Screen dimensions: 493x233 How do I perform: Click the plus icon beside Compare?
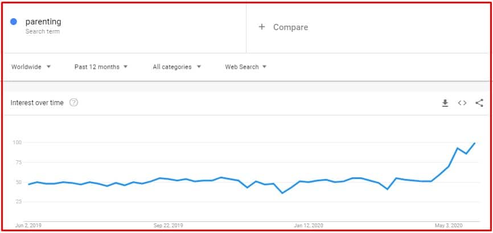[x=262, y=27]
